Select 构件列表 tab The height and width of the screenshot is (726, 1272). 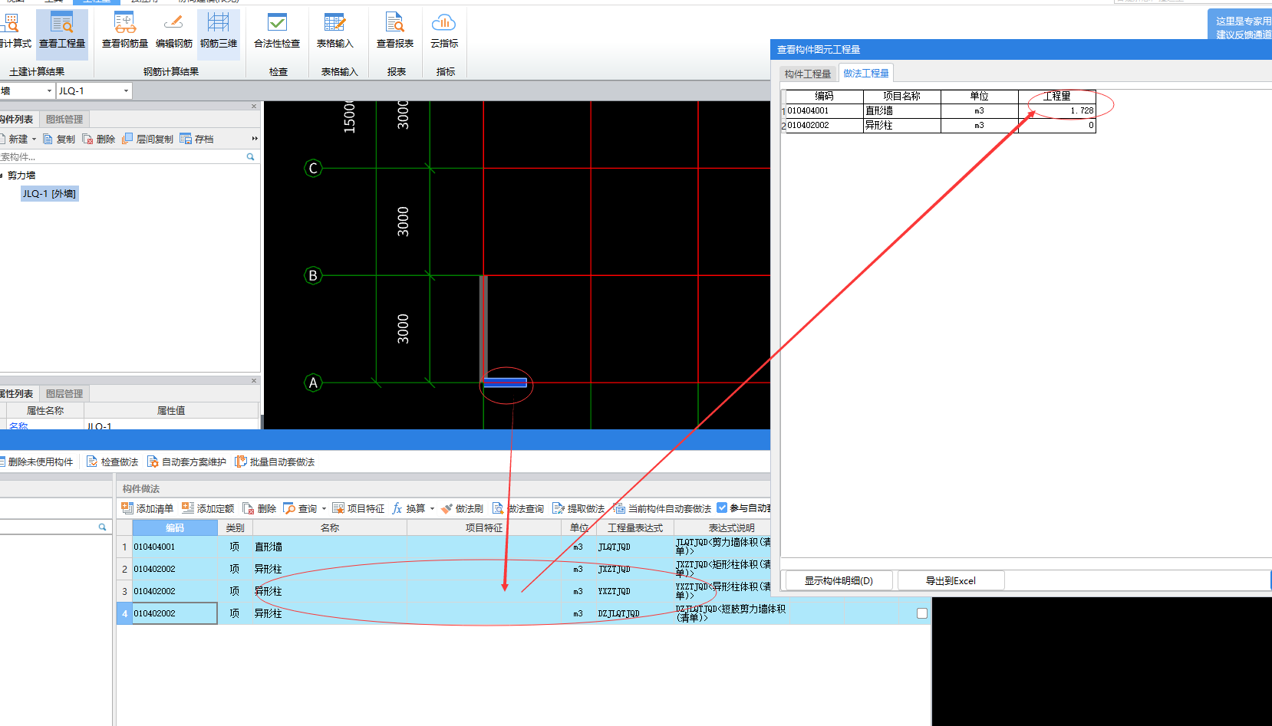[17, 119]
